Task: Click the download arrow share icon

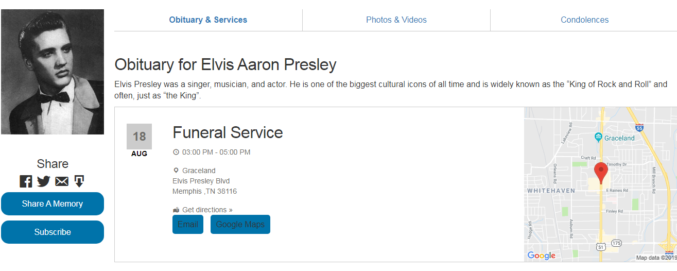Action: pos(79,181)
